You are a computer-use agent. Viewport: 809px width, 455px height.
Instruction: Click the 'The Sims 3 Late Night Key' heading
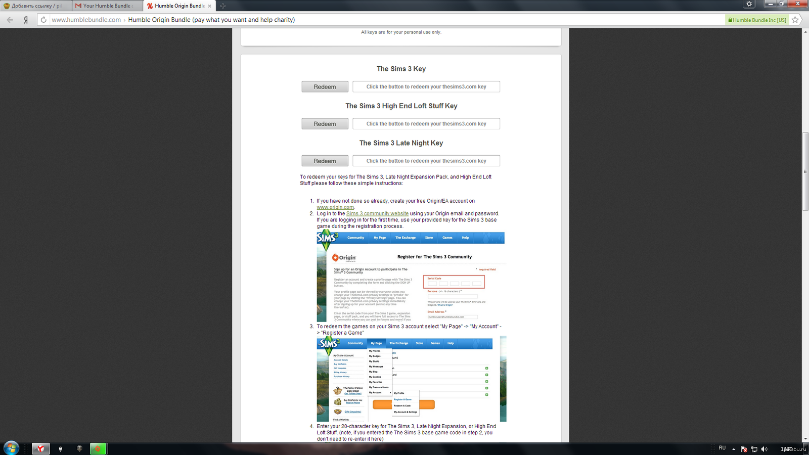point(401,143)
